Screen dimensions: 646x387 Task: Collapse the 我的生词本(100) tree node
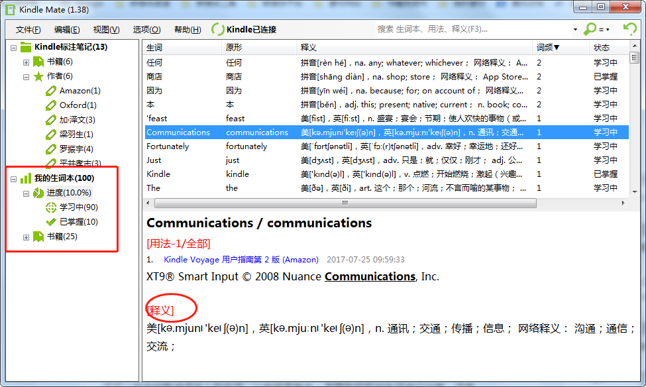[x=14, y=180]
